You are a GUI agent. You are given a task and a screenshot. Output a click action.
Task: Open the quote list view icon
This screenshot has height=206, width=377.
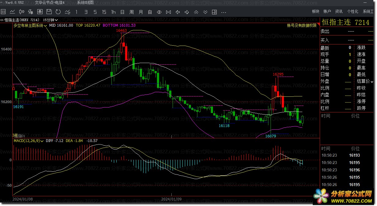point(3,12)
